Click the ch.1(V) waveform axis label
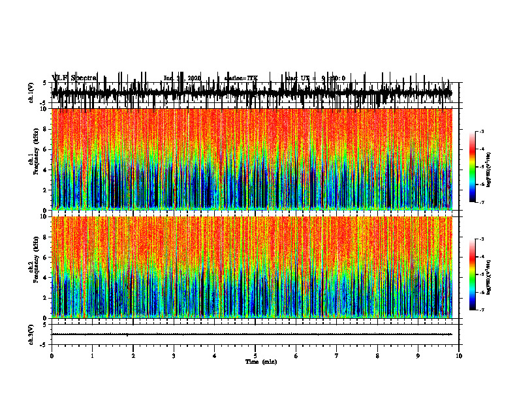 pyautogui.click(x=31, y=93)
